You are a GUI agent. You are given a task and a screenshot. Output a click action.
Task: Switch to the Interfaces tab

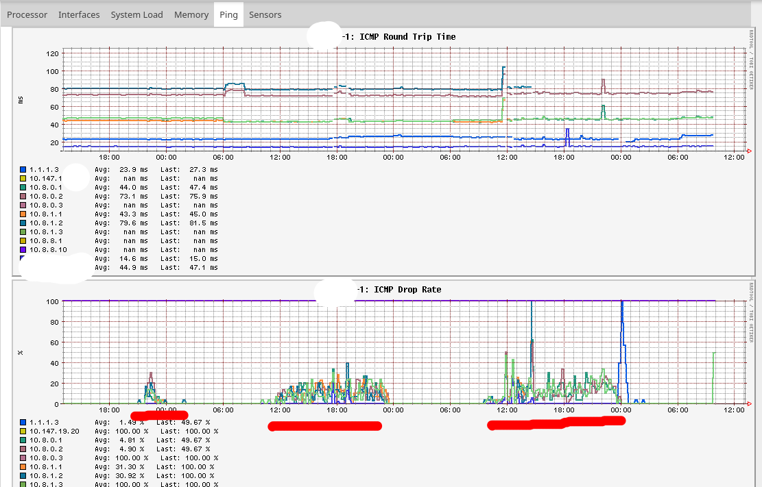pos(79,14)
